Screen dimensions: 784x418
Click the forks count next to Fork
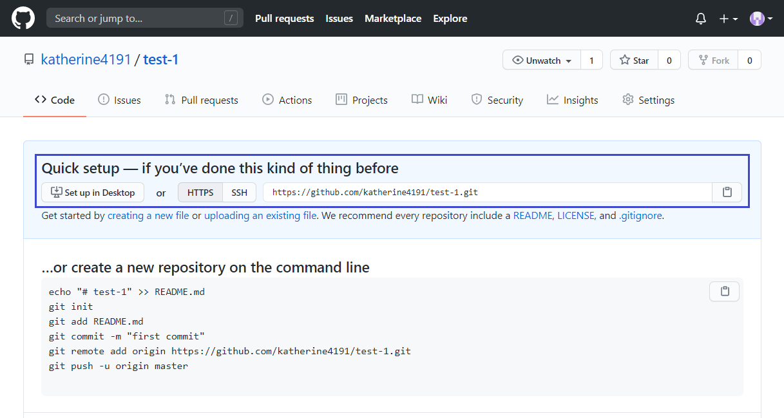(750, 60)
